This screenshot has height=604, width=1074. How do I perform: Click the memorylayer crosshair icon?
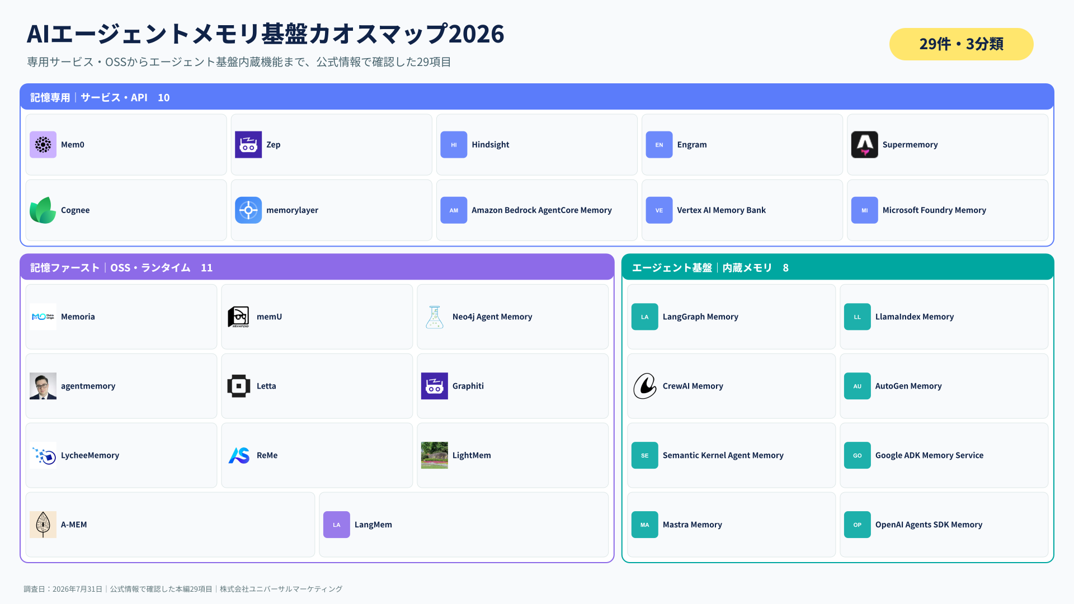pyautogui.click(x=248, y=210)
